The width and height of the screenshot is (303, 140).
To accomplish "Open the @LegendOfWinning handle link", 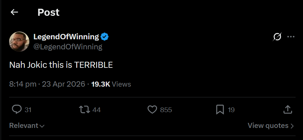I will point(68,47).
